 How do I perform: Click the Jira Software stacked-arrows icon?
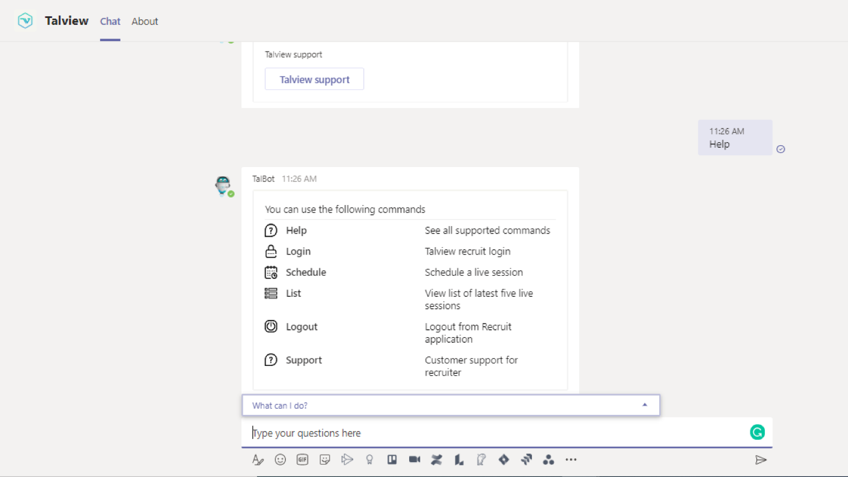coord(526,460)
